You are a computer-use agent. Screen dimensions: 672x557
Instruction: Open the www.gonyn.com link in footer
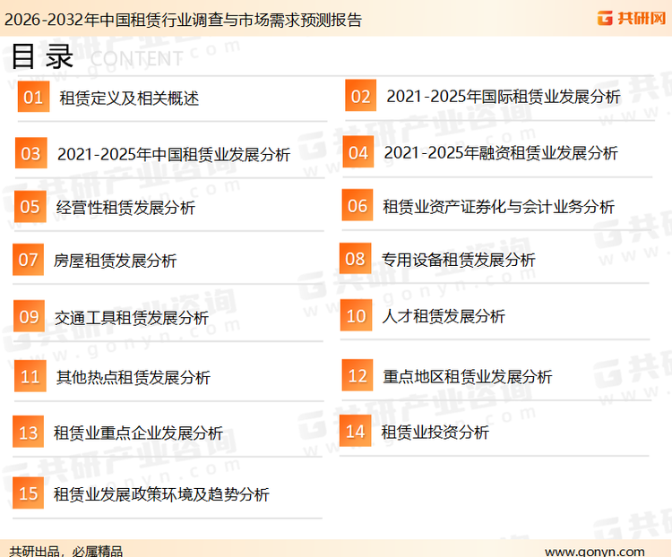coord(595,552)
